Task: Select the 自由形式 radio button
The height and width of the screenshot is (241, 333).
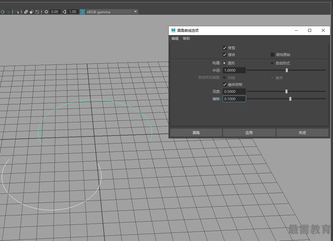Action: click(272, 63)
